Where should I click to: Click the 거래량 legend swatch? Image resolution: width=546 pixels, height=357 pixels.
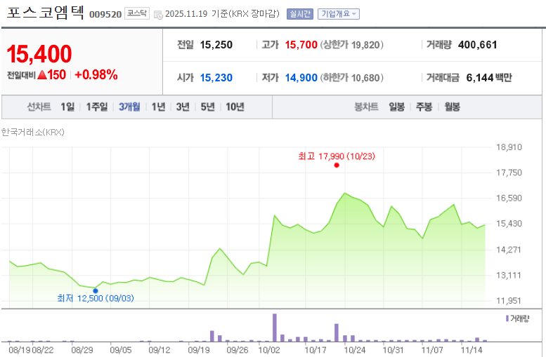507,318
